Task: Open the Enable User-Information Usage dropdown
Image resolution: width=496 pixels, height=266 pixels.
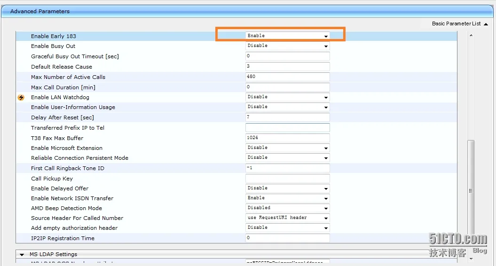Action: click(288, 107)
